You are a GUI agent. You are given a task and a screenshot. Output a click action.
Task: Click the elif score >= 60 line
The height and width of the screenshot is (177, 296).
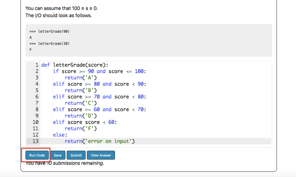[99, 109]
